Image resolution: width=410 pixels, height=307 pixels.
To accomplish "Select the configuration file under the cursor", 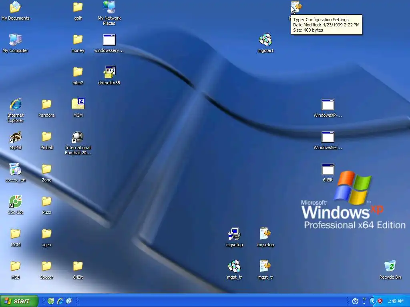I will pos(297,7).
